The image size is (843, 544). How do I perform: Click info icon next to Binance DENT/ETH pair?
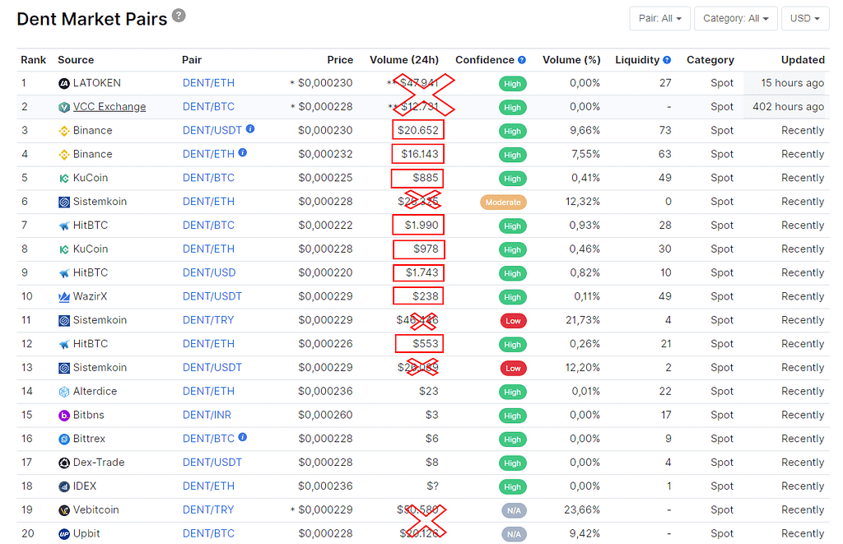(x=243, y=152)
